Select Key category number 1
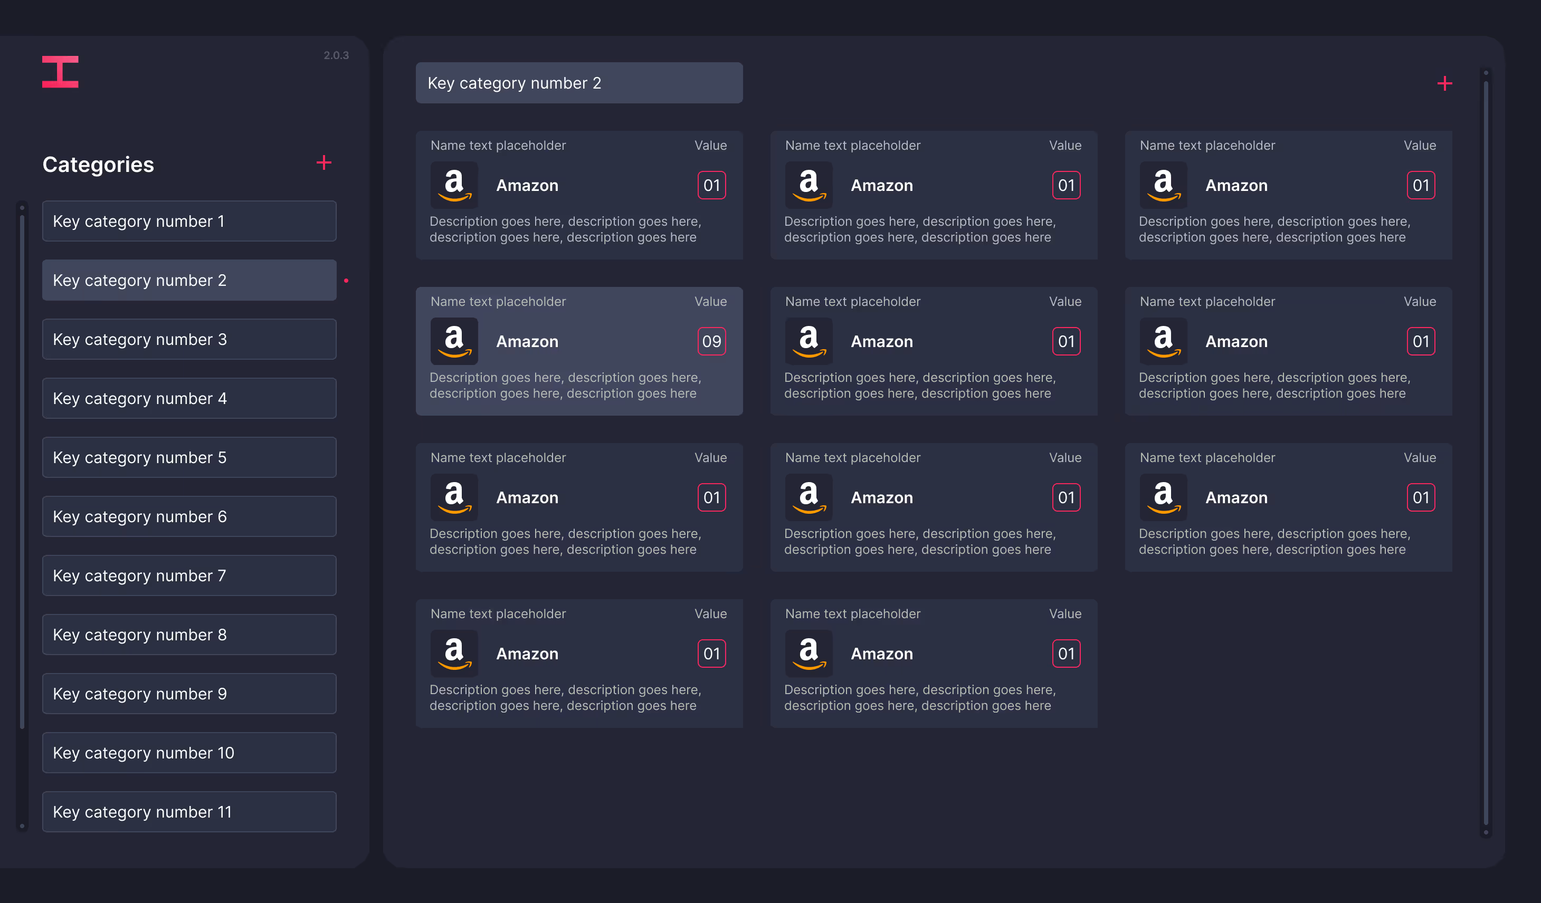The image size is (1541, 903). (x=189, y=222)
